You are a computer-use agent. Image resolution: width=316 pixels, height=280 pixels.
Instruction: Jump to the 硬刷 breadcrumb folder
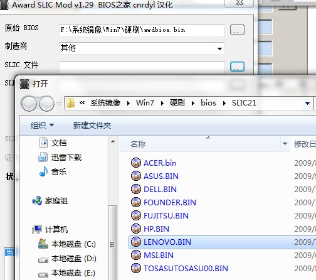pyautogui.click(x=177, y=103)
